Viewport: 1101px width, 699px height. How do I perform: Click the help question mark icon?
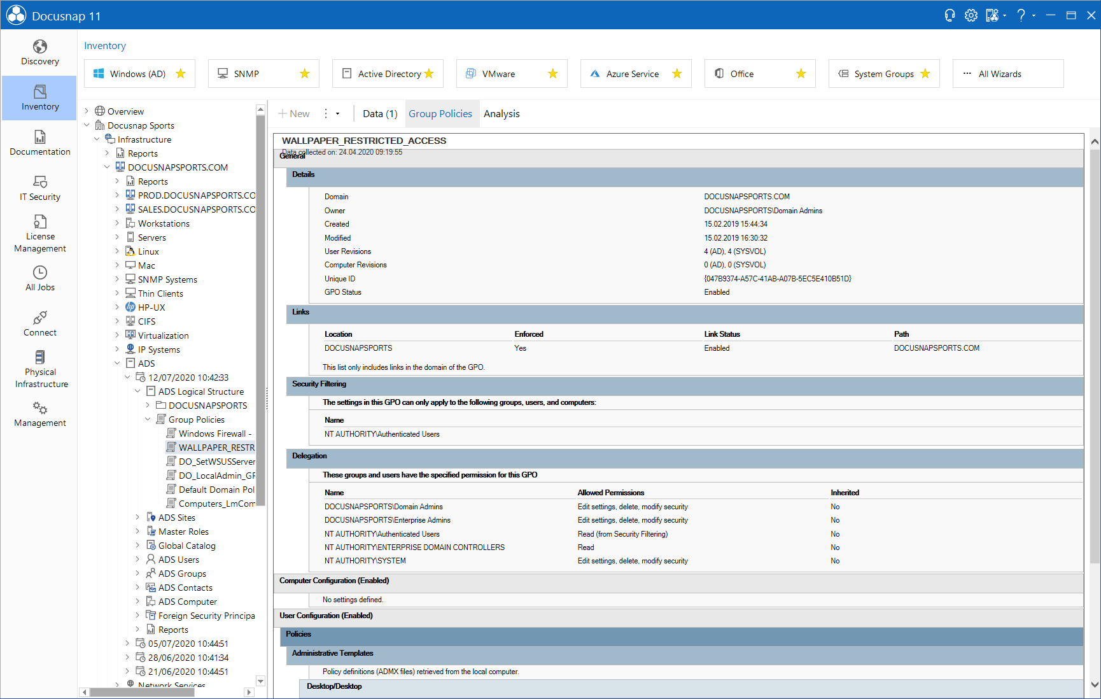pos(1021,15)
